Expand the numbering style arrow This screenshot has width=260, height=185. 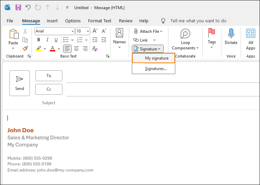(86, 40)
